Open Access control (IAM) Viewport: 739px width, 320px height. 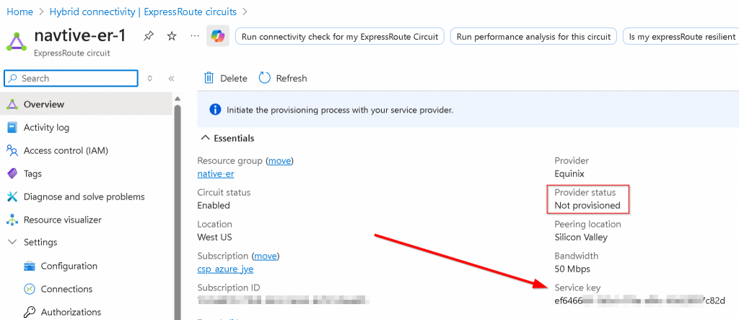(x=66, y=150)
